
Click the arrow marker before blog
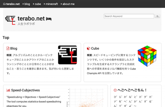23,4
